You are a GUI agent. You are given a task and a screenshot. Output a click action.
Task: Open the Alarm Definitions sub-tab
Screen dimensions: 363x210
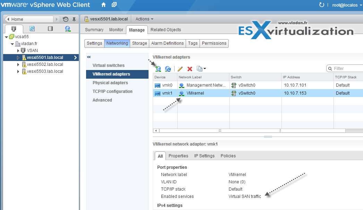tap(167, 43)
